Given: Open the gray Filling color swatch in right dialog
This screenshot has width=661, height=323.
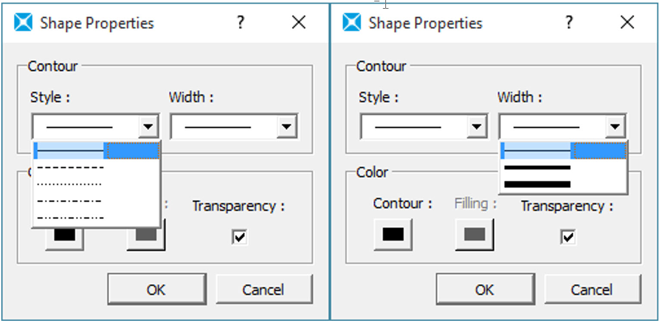Looking at the screenshot, I should (x=474, y=235).
